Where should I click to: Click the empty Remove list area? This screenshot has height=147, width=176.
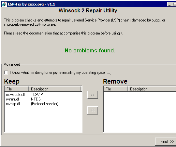(x=140, y=112)
